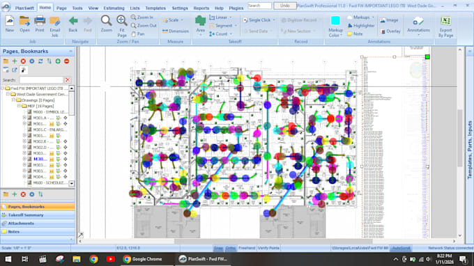Toggle Ortho mode in status bar
This screenshot has width=474, height=266.
(230, 248)
